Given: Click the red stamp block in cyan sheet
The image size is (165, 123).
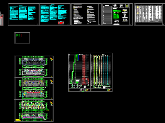Looking at the screenshot, I should (61, 23).
